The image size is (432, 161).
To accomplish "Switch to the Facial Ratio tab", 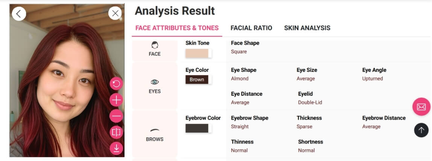I will 251,28.
